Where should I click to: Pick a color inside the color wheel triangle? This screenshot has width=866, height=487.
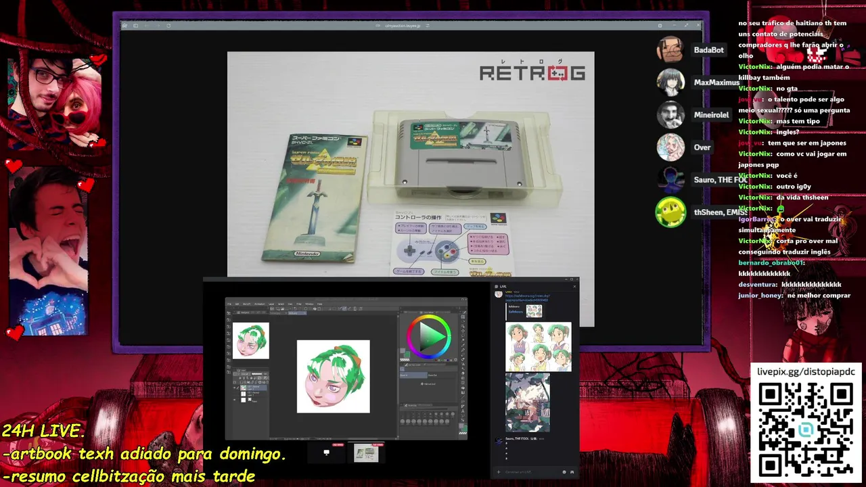pos(428,336)
